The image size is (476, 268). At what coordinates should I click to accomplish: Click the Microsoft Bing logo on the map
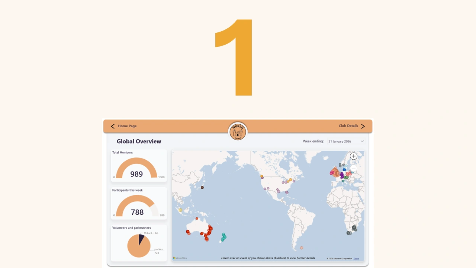click(x=180, y=258)
